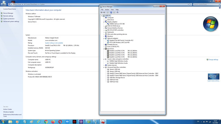
Task: Click the red toolbox icon on the taskbar
Action: [103, 122]
